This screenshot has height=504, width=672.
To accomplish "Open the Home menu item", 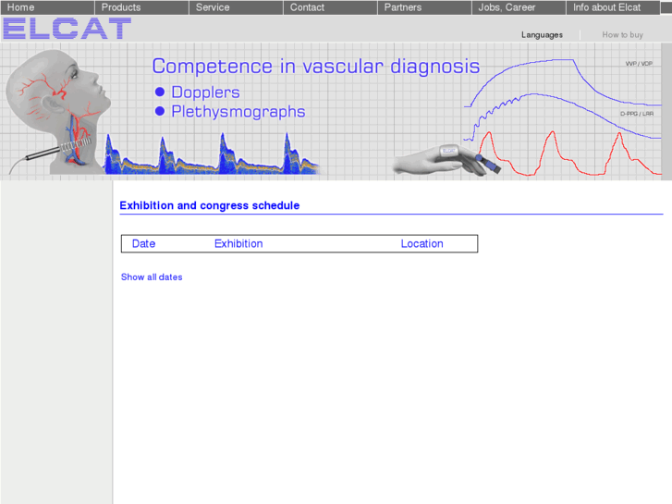I will (x=47, y=7).
